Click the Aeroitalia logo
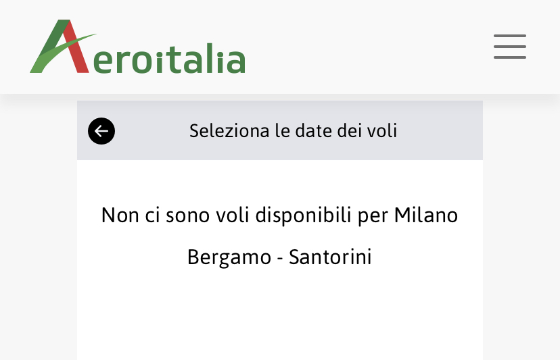 tap(137, 47)
